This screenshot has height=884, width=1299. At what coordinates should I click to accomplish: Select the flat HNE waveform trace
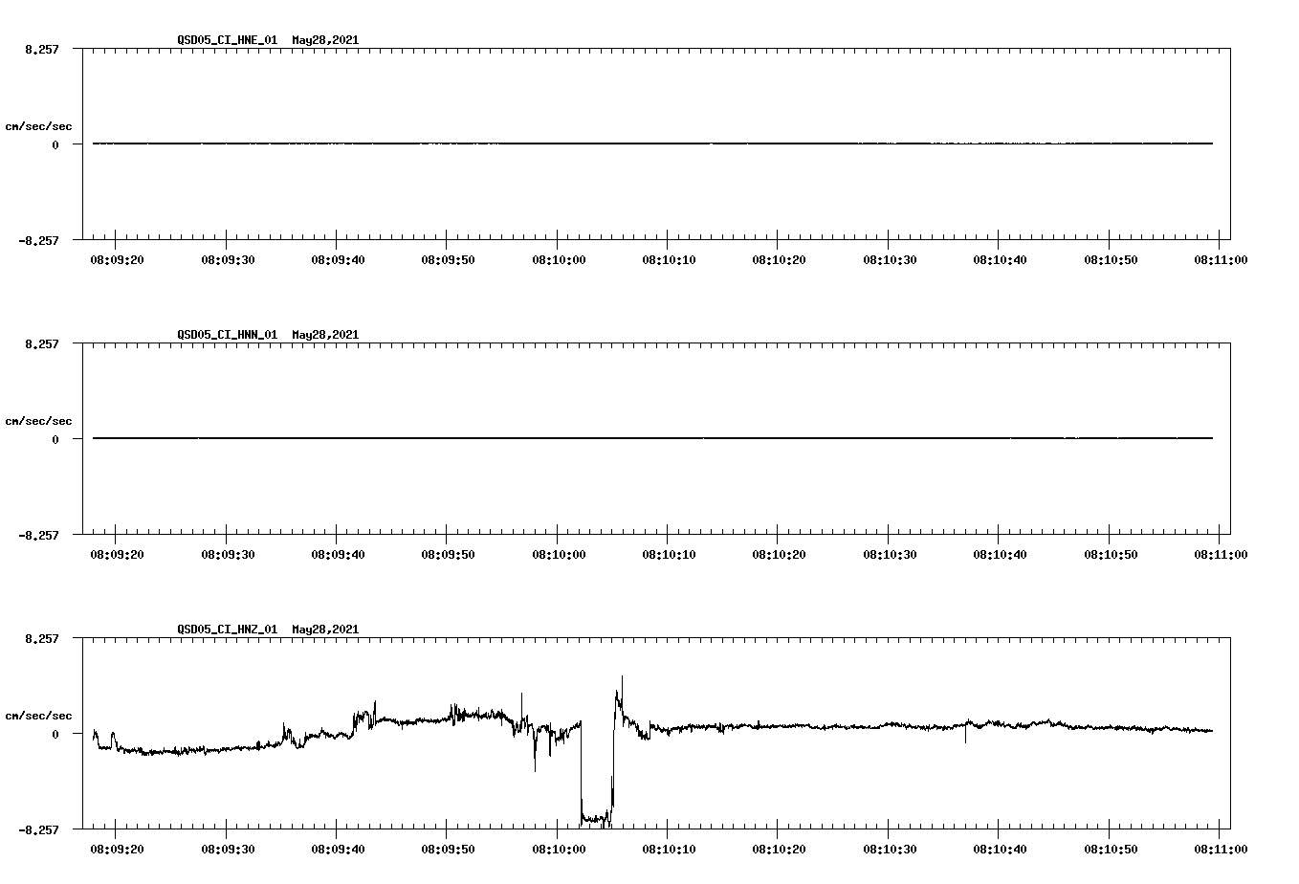574,144
